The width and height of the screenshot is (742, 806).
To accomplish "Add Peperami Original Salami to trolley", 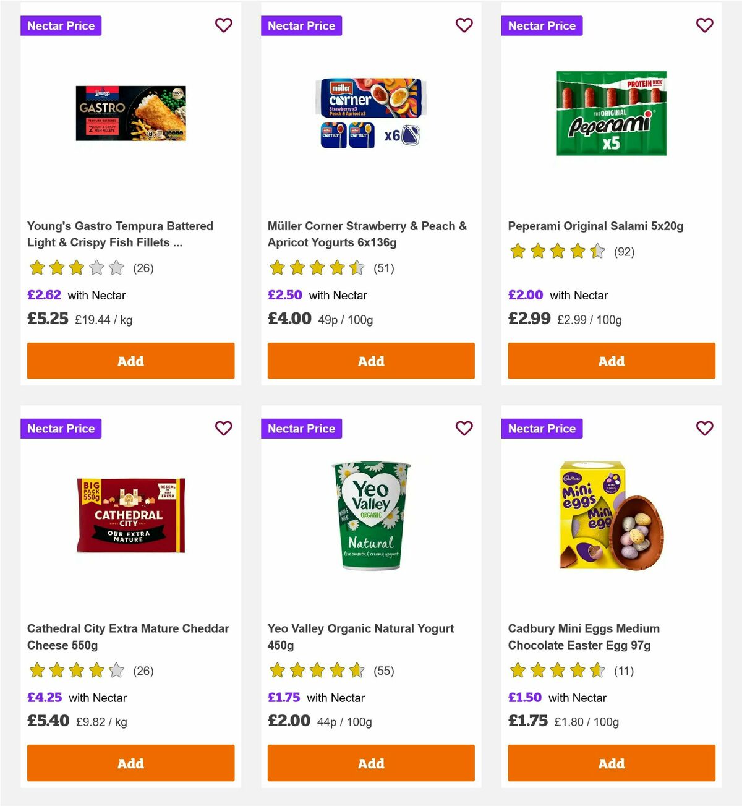I will (x=611, y=361).
